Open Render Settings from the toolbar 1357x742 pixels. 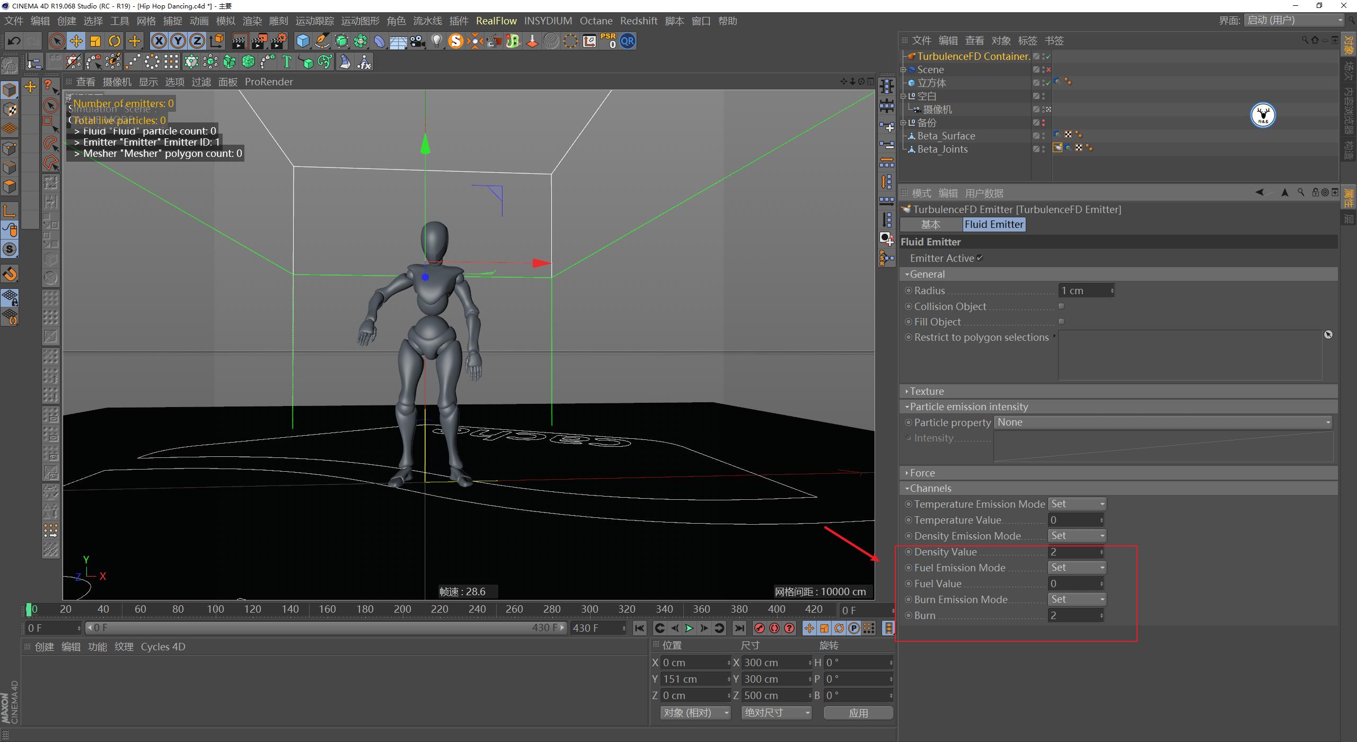click(x=280, y=41)
